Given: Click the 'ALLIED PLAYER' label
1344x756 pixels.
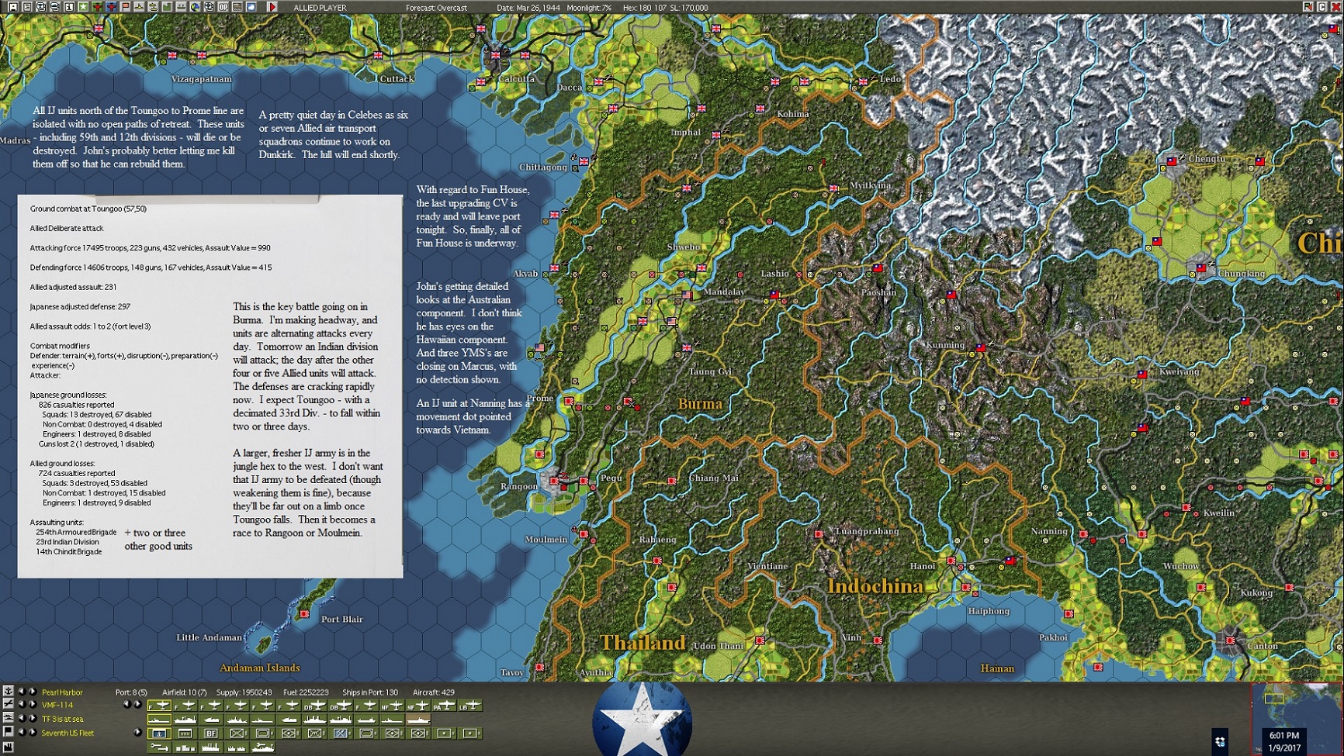Looking at the screenshot, I should pyautogui.click(x=320, y=8).
